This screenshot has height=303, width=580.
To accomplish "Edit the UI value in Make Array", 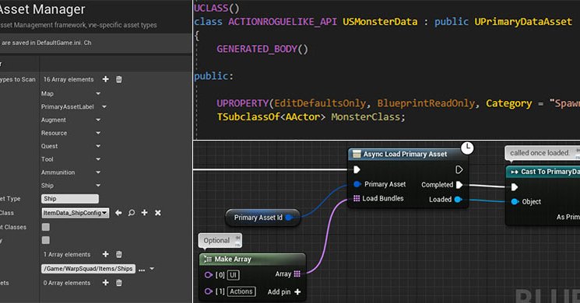I will (233, 275).
